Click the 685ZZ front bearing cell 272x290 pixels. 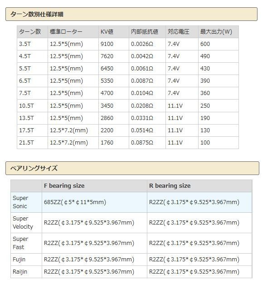click(x=75, y=202)
